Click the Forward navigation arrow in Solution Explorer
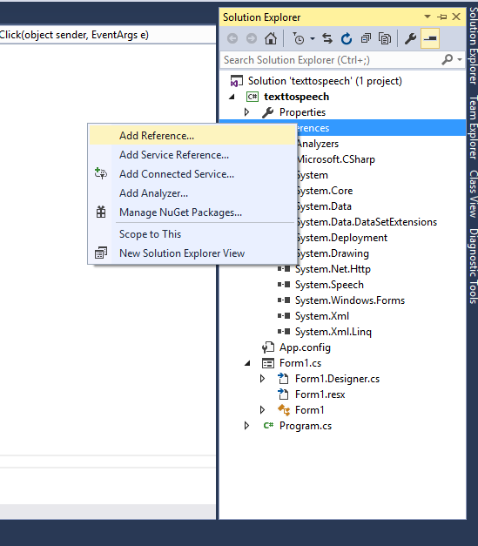This screenshot has height=546, width=478. [x=252, y=38]
